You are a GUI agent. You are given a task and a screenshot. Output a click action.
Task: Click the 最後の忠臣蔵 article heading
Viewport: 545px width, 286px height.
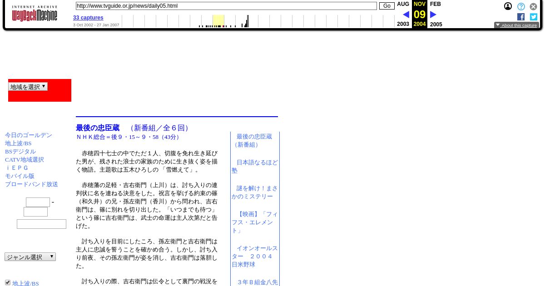[x=98, y=128]
